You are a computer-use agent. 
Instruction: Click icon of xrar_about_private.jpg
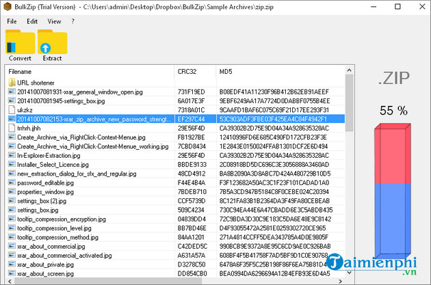pos(12,264)
